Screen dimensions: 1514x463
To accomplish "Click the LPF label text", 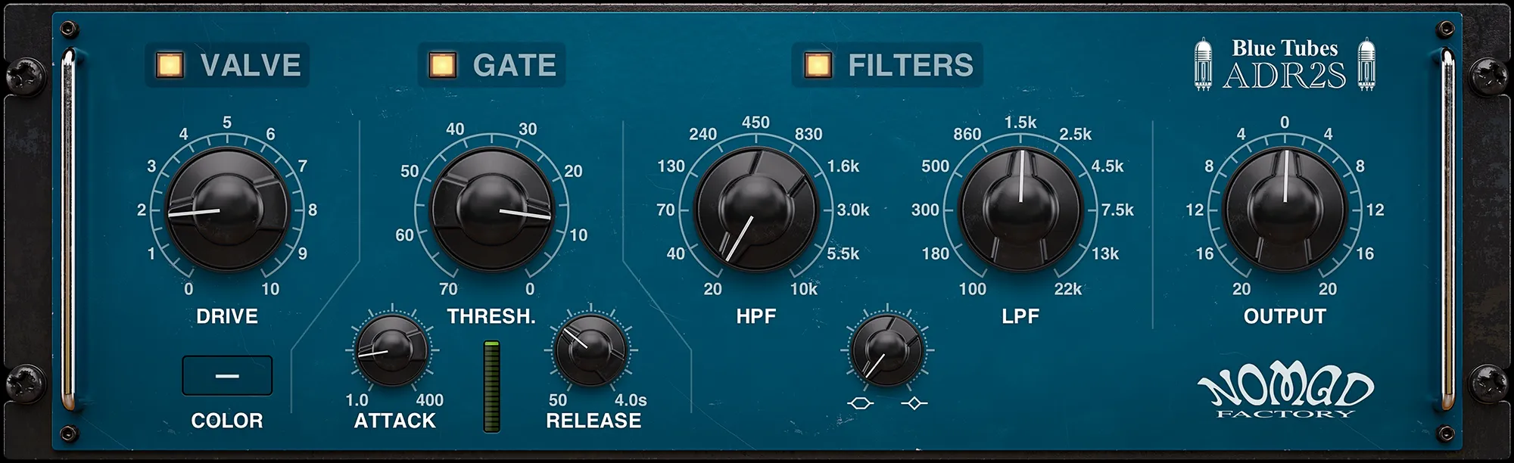I will tap(1020, 316).
